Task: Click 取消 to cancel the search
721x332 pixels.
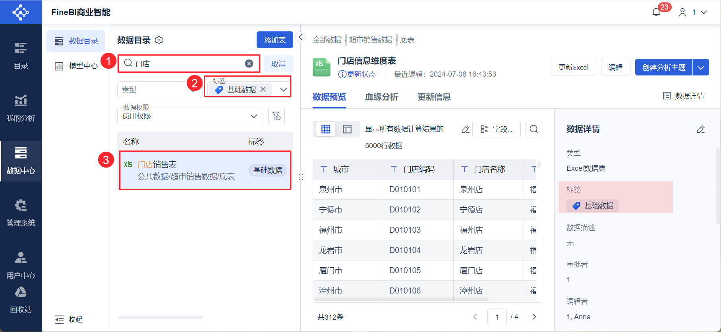Action: point(278,64)
